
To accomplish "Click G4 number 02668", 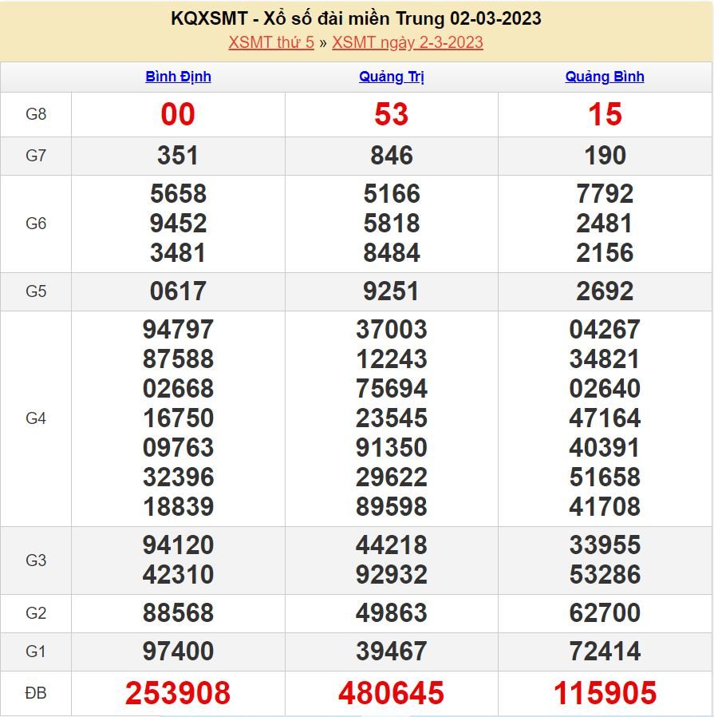I will [178, 389].
